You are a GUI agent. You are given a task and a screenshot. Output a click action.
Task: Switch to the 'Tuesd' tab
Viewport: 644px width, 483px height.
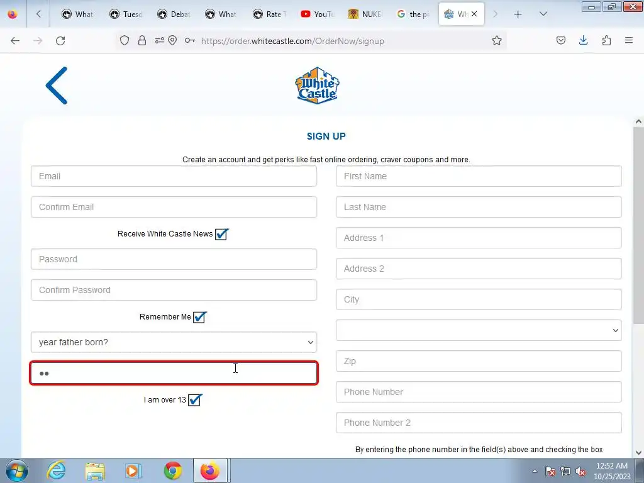(125, 14)
